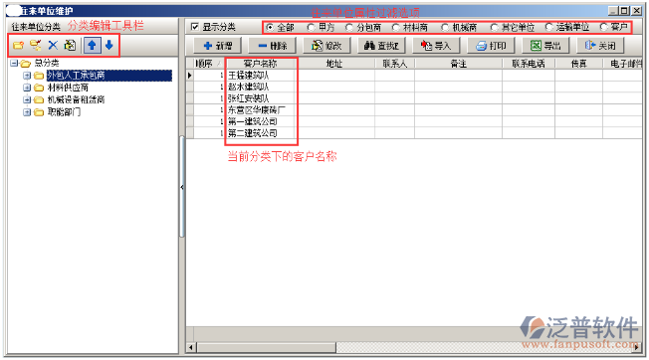This screenshot has width=649, height=360.
Task: Move category down with blue arrow
Action: pyautogui.click(x=109, y=45)
